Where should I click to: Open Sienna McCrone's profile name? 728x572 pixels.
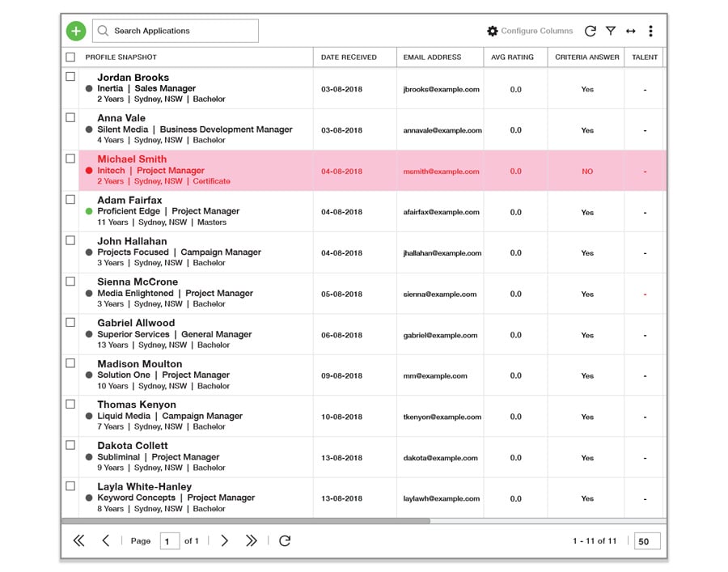(138, 282)
